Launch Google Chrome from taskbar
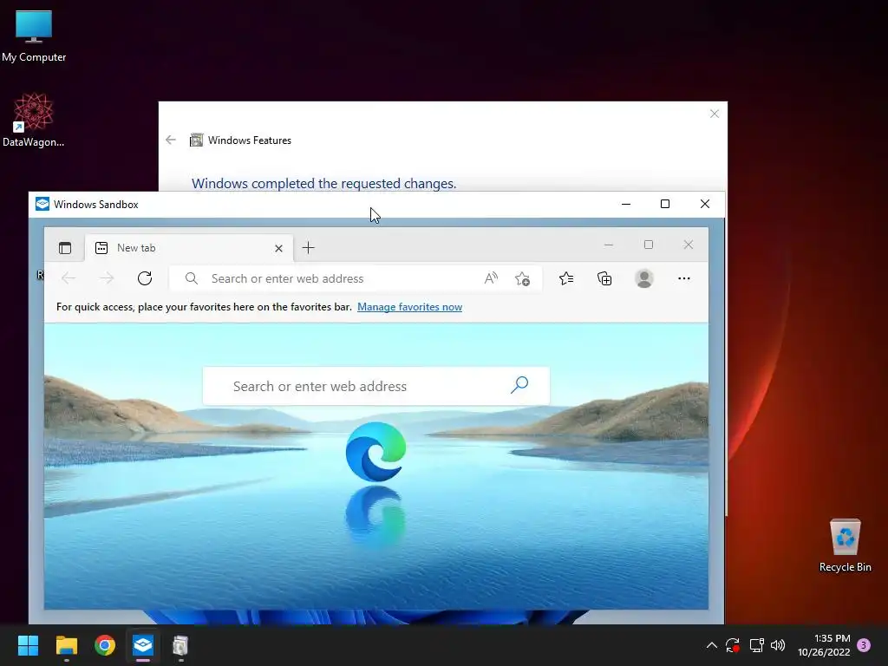Viewport: 888px width, 666px height. coord(105,645)
